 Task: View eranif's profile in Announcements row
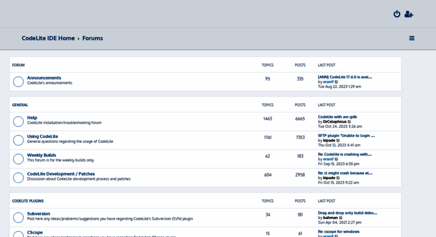(328, 82)
